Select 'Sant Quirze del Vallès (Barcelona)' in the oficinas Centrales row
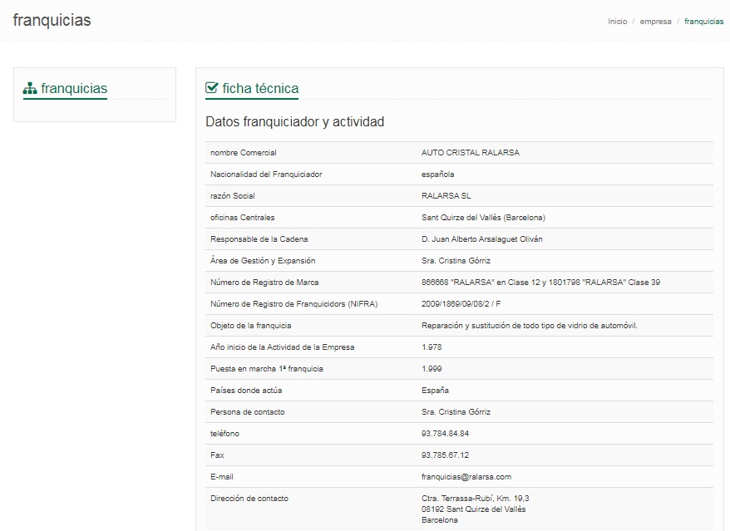 (x=483, y=218)
